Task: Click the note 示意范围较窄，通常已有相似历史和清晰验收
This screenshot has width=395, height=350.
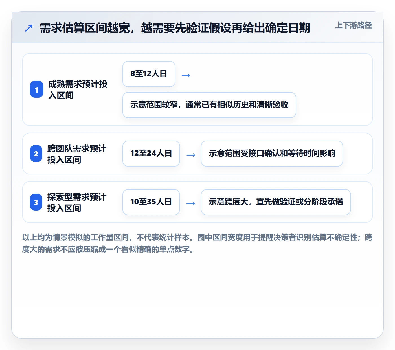Action: pos(209,105)
